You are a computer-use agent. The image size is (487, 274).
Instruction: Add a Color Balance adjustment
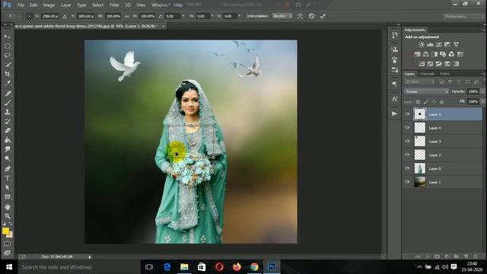pos(426,54)
